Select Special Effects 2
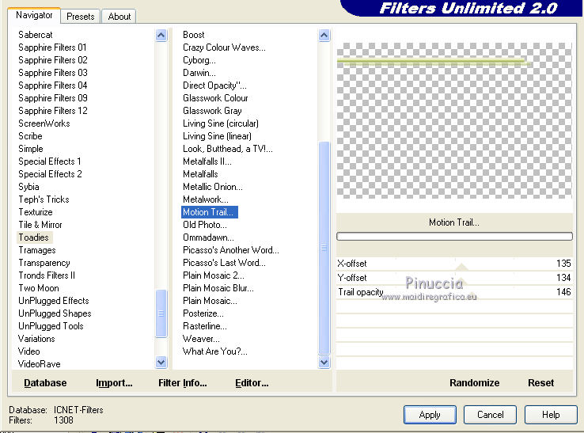 pyautogui.click(x=50, y=174)
